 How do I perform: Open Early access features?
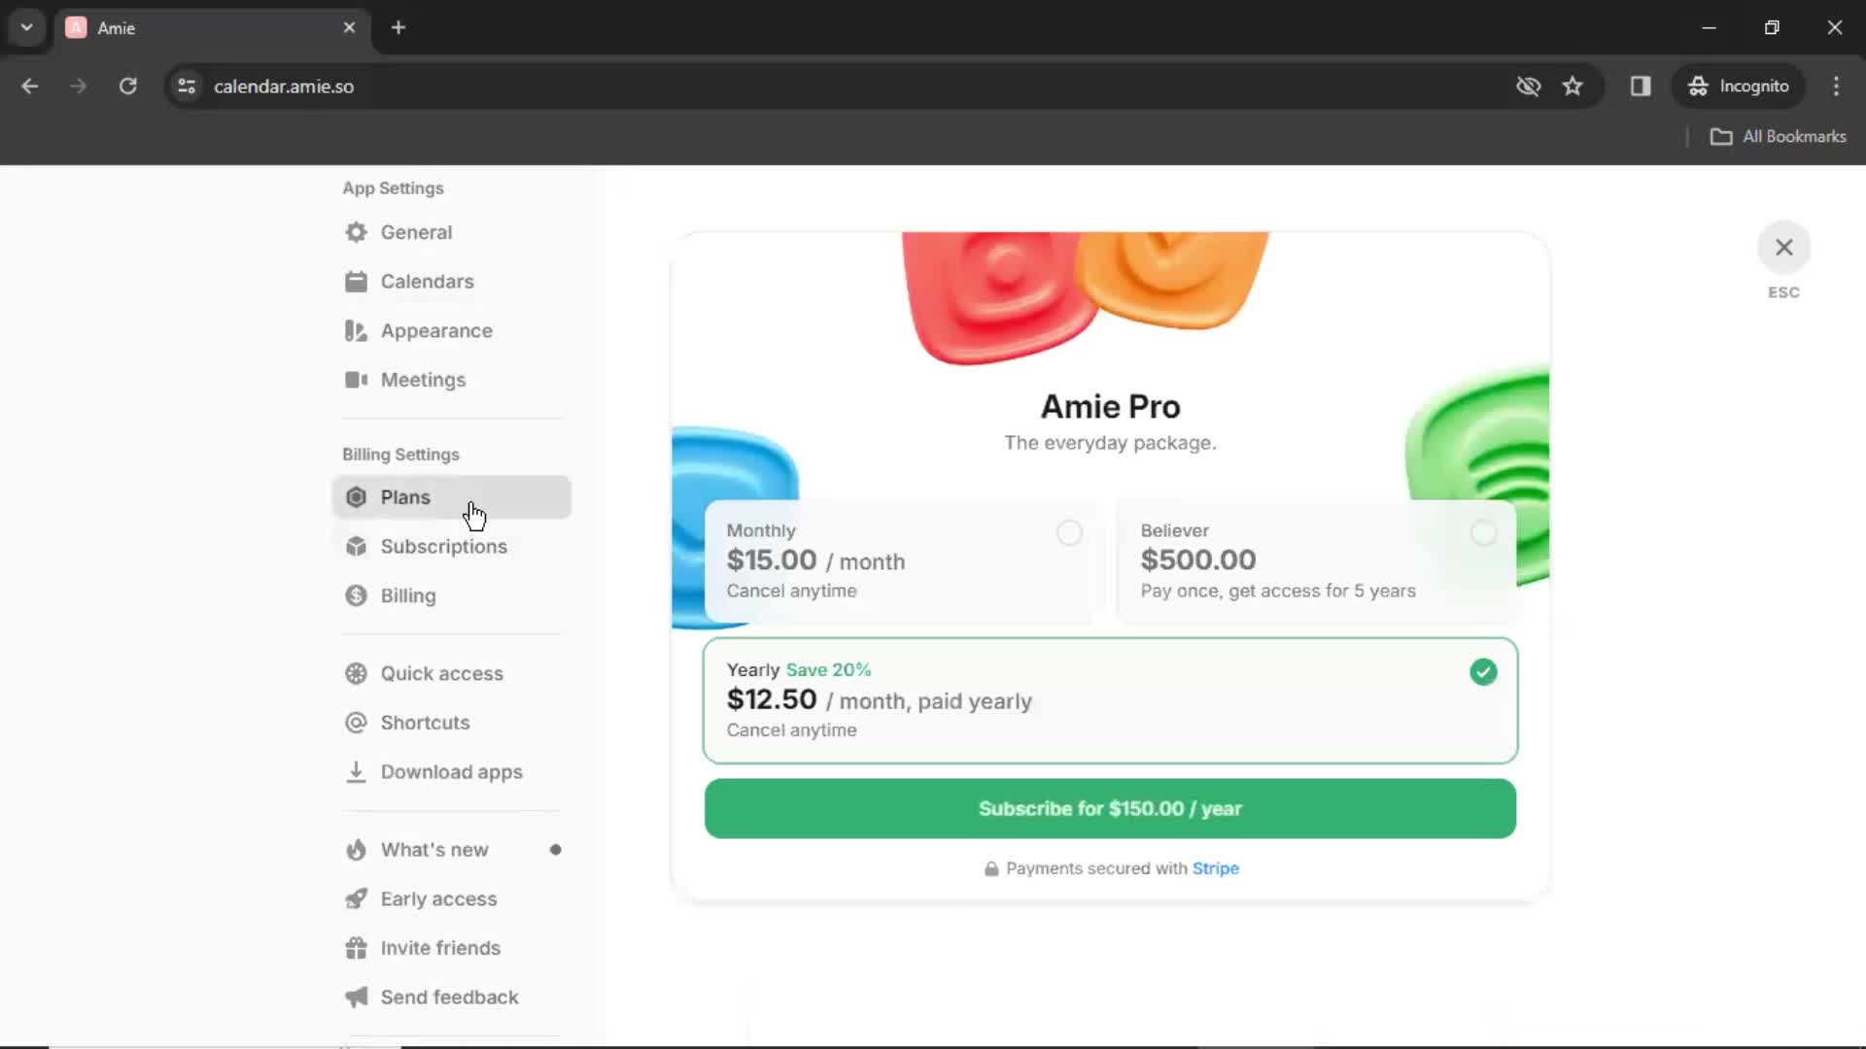tap(438, 897)
